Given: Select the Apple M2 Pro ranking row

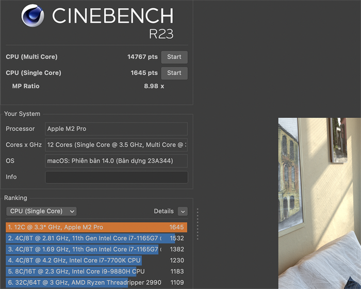Looking at the screenshot, I should pos(96,227).
